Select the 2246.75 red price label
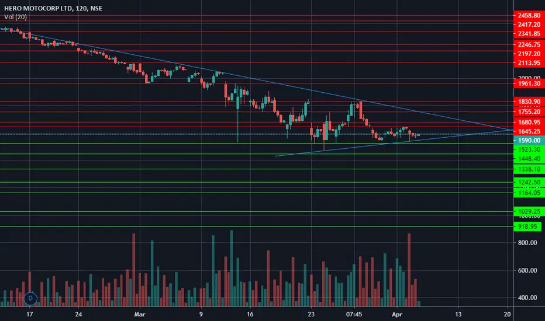 tap(529, 44)
